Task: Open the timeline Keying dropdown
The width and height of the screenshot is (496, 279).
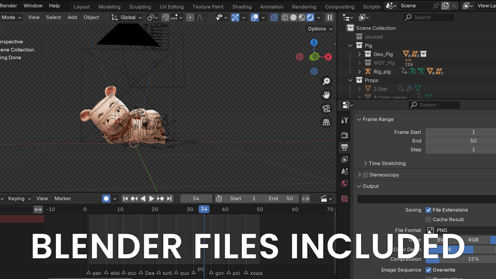Action: 19,198
